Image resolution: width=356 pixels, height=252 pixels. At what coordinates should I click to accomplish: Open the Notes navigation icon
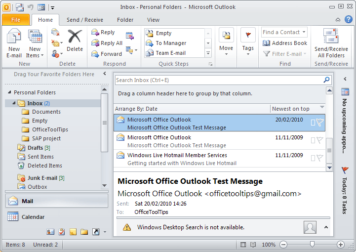click(x=73, y=232)
